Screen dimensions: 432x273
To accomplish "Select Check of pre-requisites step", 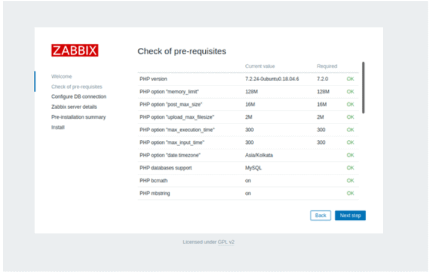I will click(77, 87).
